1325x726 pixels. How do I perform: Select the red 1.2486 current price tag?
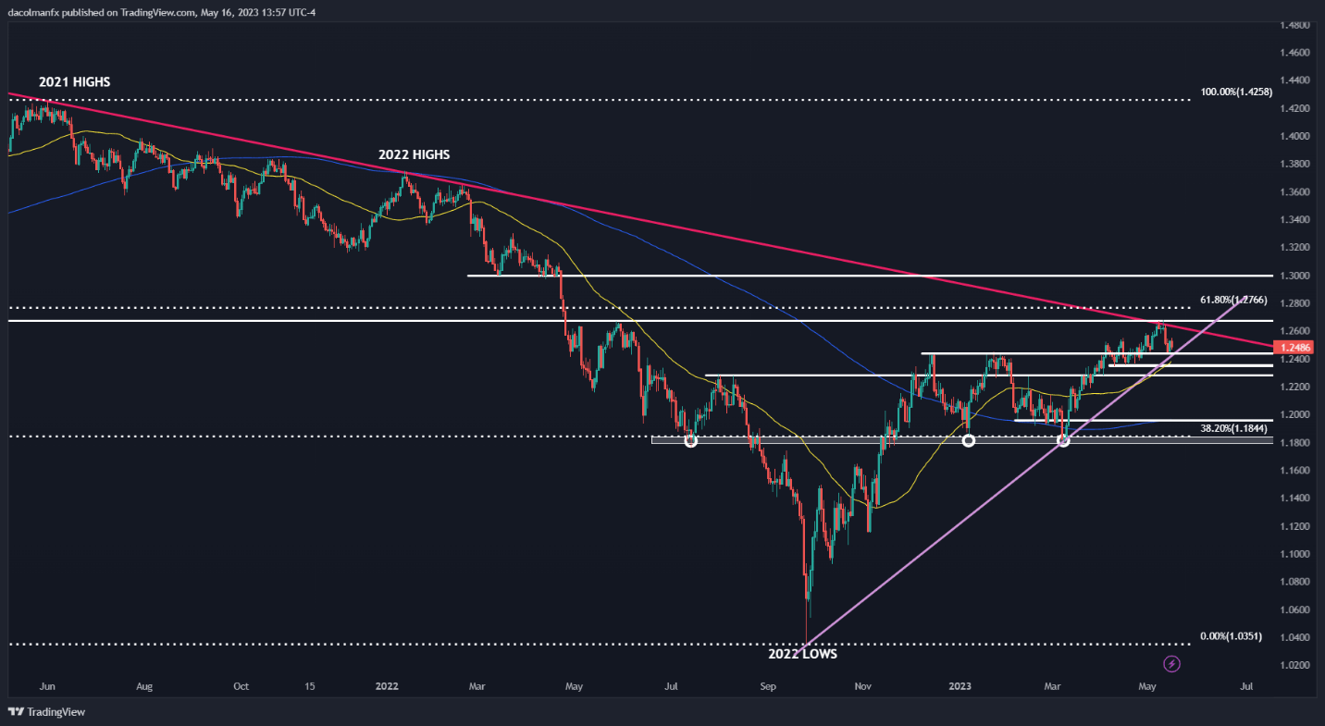[x=1292, y=349]
